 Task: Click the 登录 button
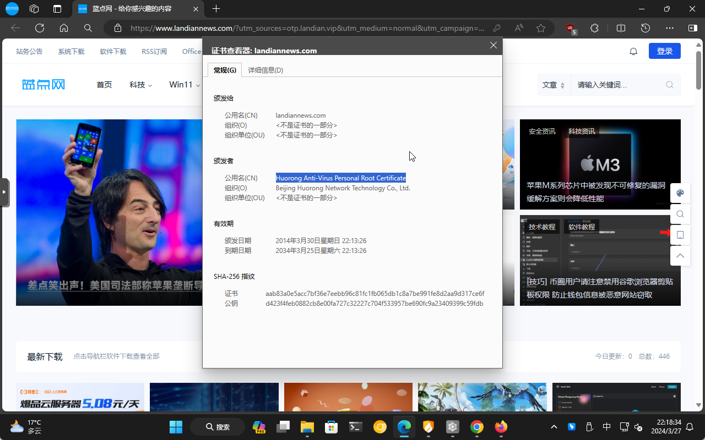[x=665, y=51]
